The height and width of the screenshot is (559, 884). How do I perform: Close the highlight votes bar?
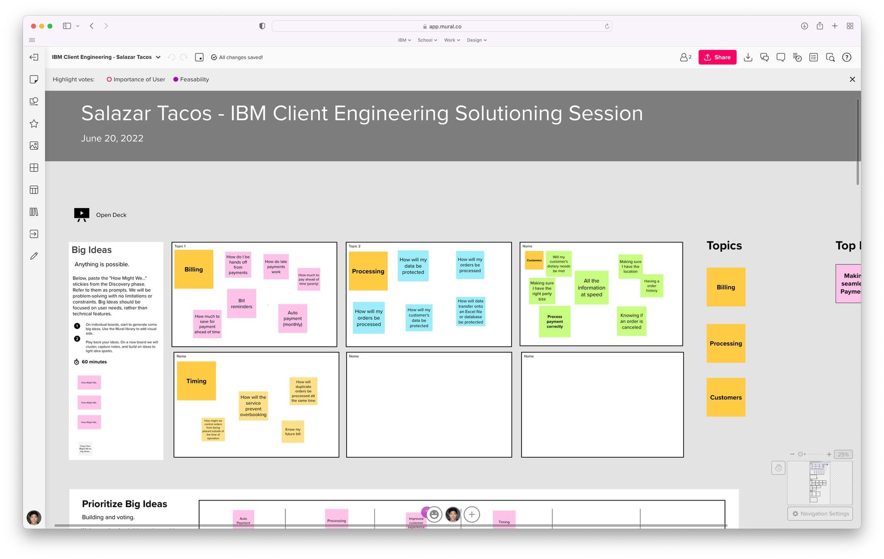(x=852, y=80)
